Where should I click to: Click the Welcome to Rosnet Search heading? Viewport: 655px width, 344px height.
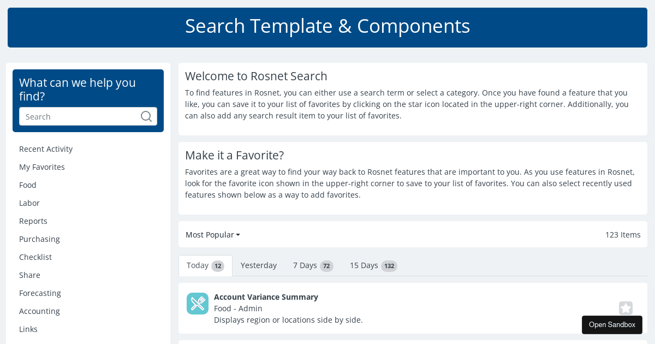(x=256, y=76)
